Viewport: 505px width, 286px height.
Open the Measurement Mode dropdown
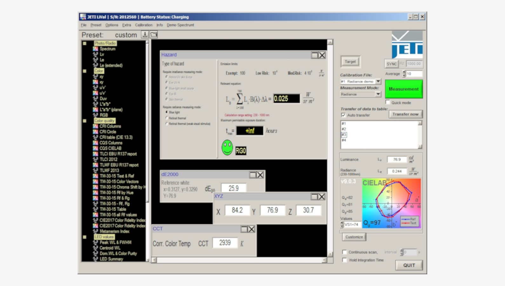coord(378,94)
